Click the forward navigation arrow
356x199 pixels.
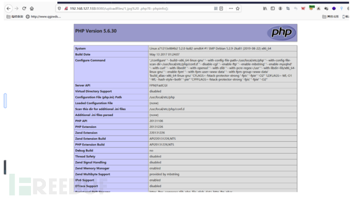click(17, 9)
